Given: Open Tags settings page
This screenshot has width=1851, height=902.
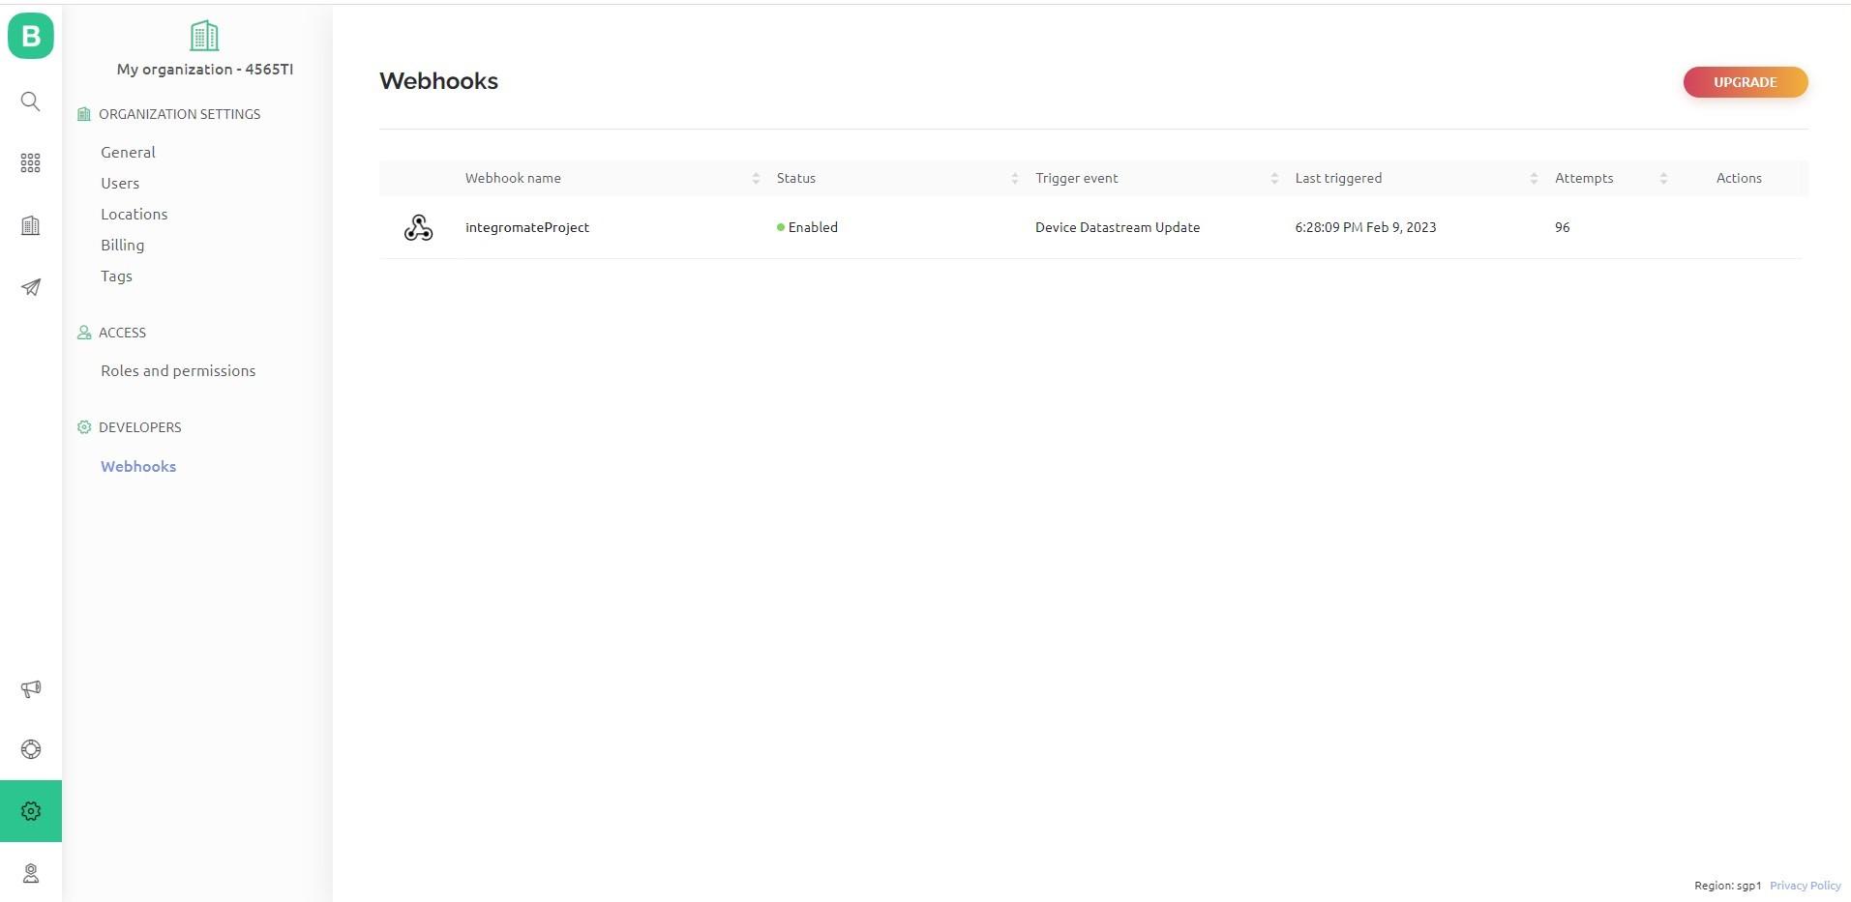Looking at the screenshot, I should pyautogui.click(x=116, y=276).
